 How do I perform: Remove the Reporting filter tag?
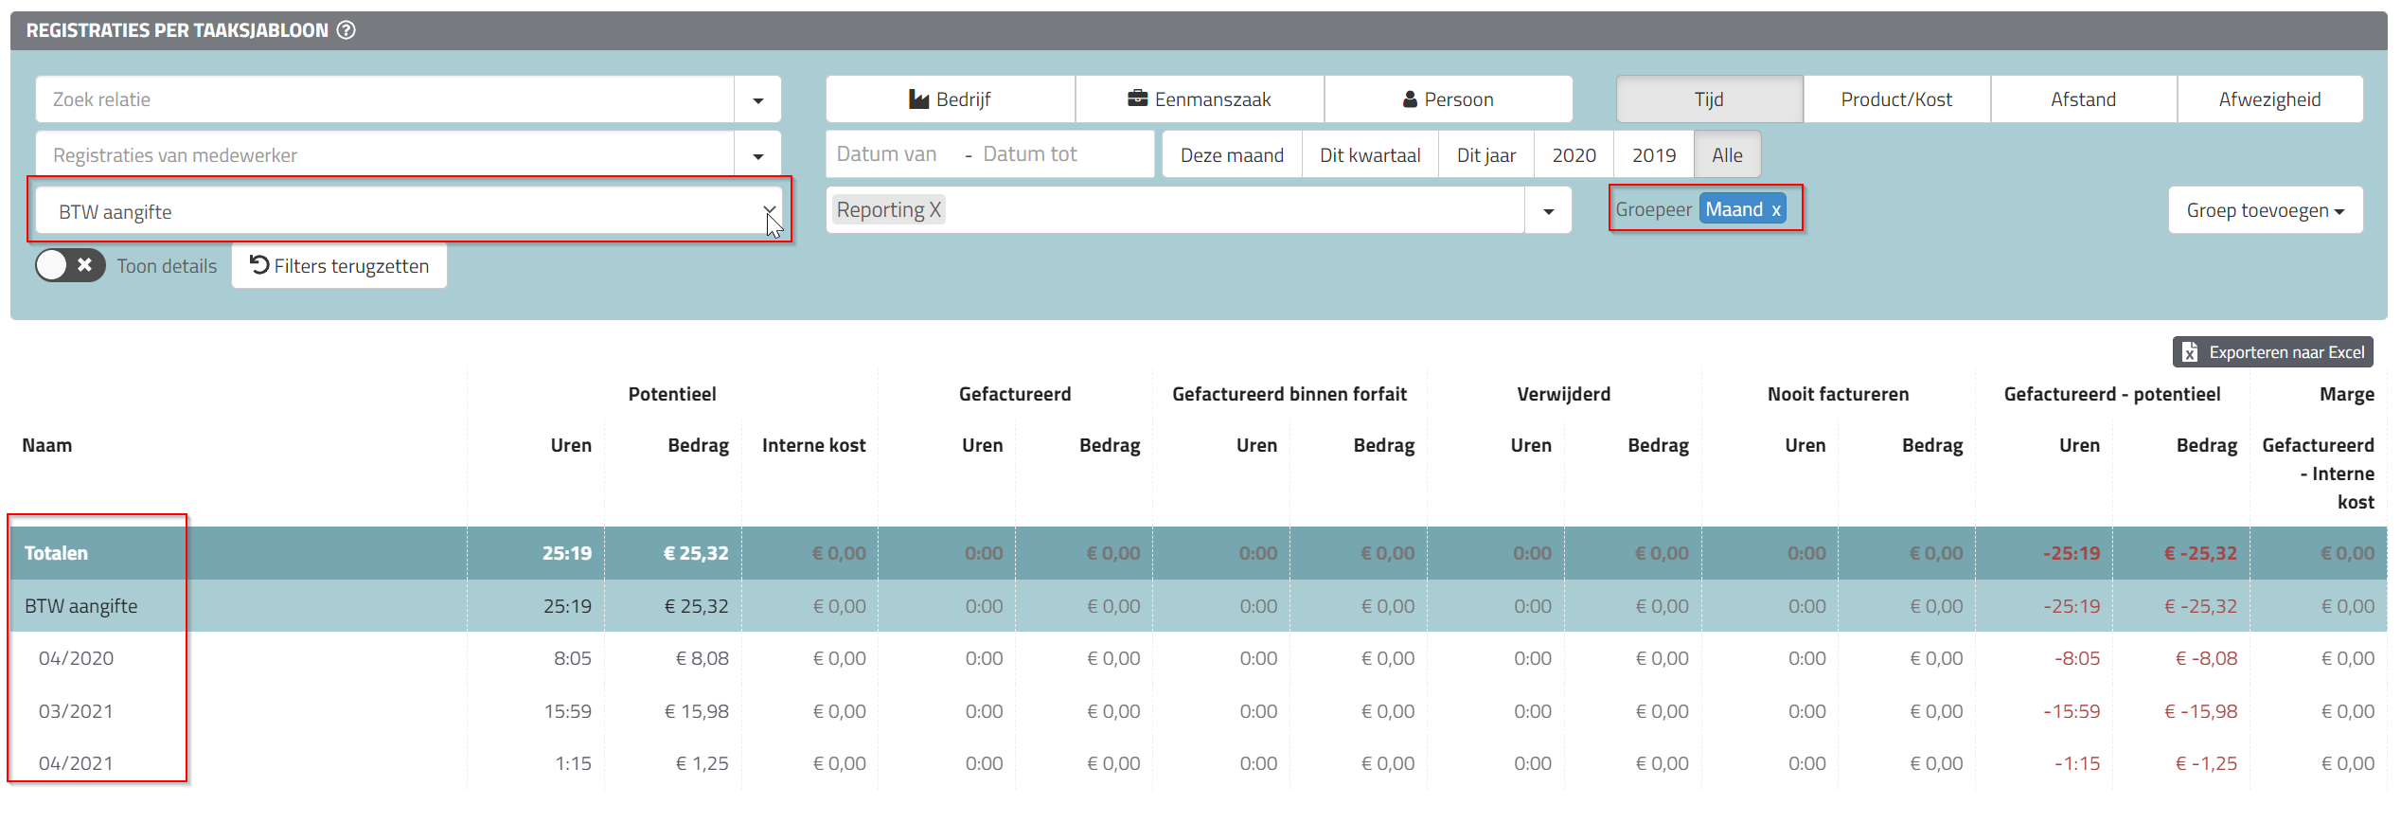[x=934, y=210]
